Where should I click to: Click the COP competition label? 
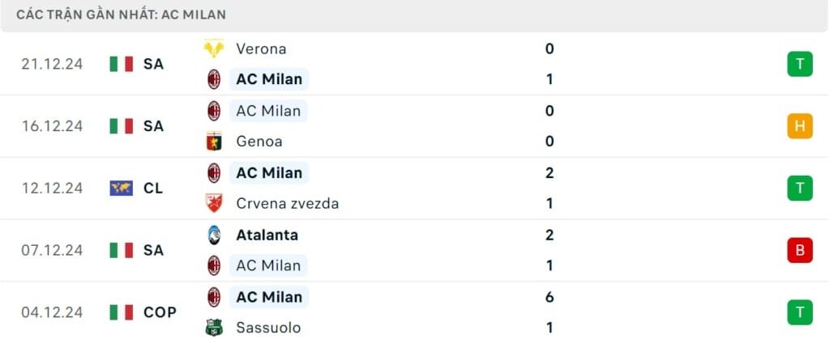160,312
